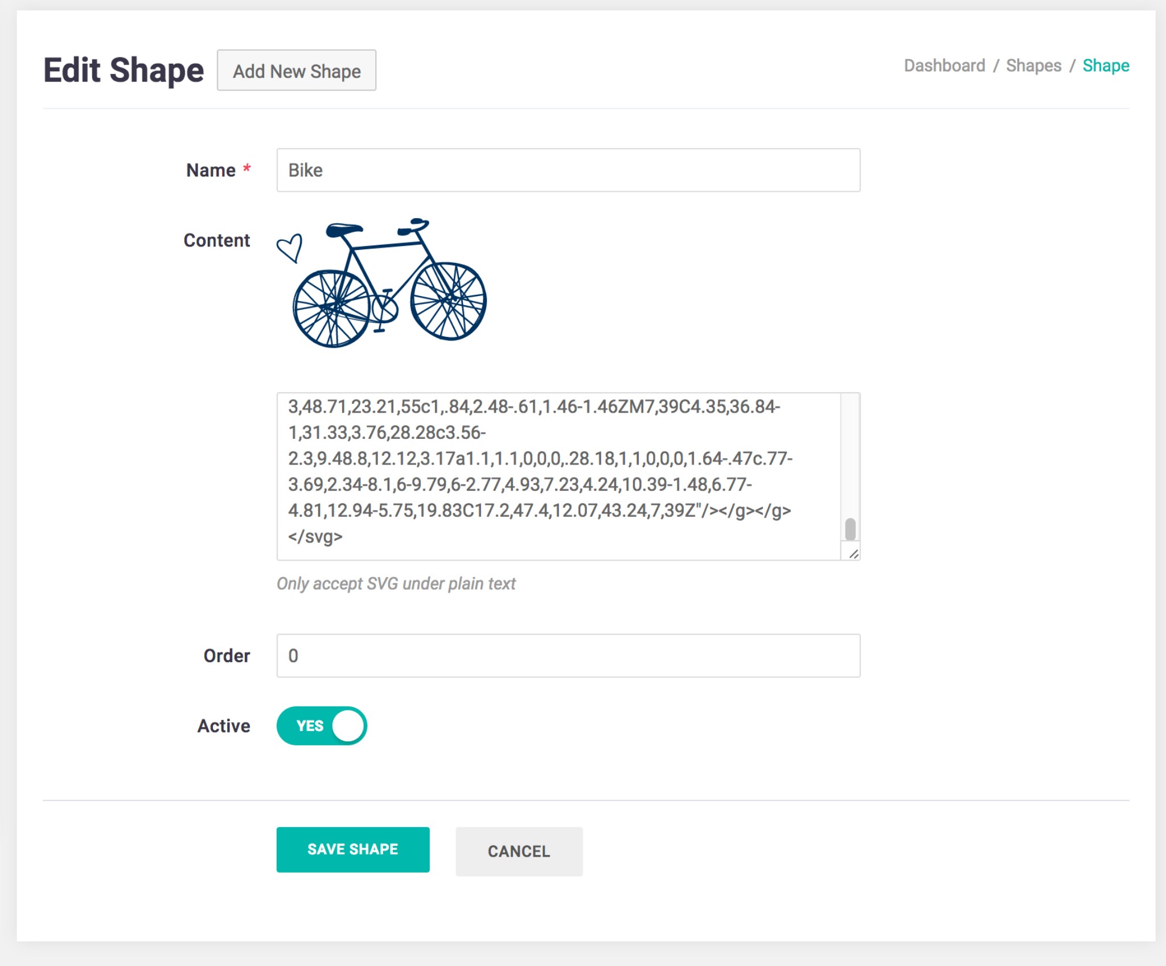1166x966 pixels.
Task: Click the red required asterisk next to Name
Action: (247, 168)
